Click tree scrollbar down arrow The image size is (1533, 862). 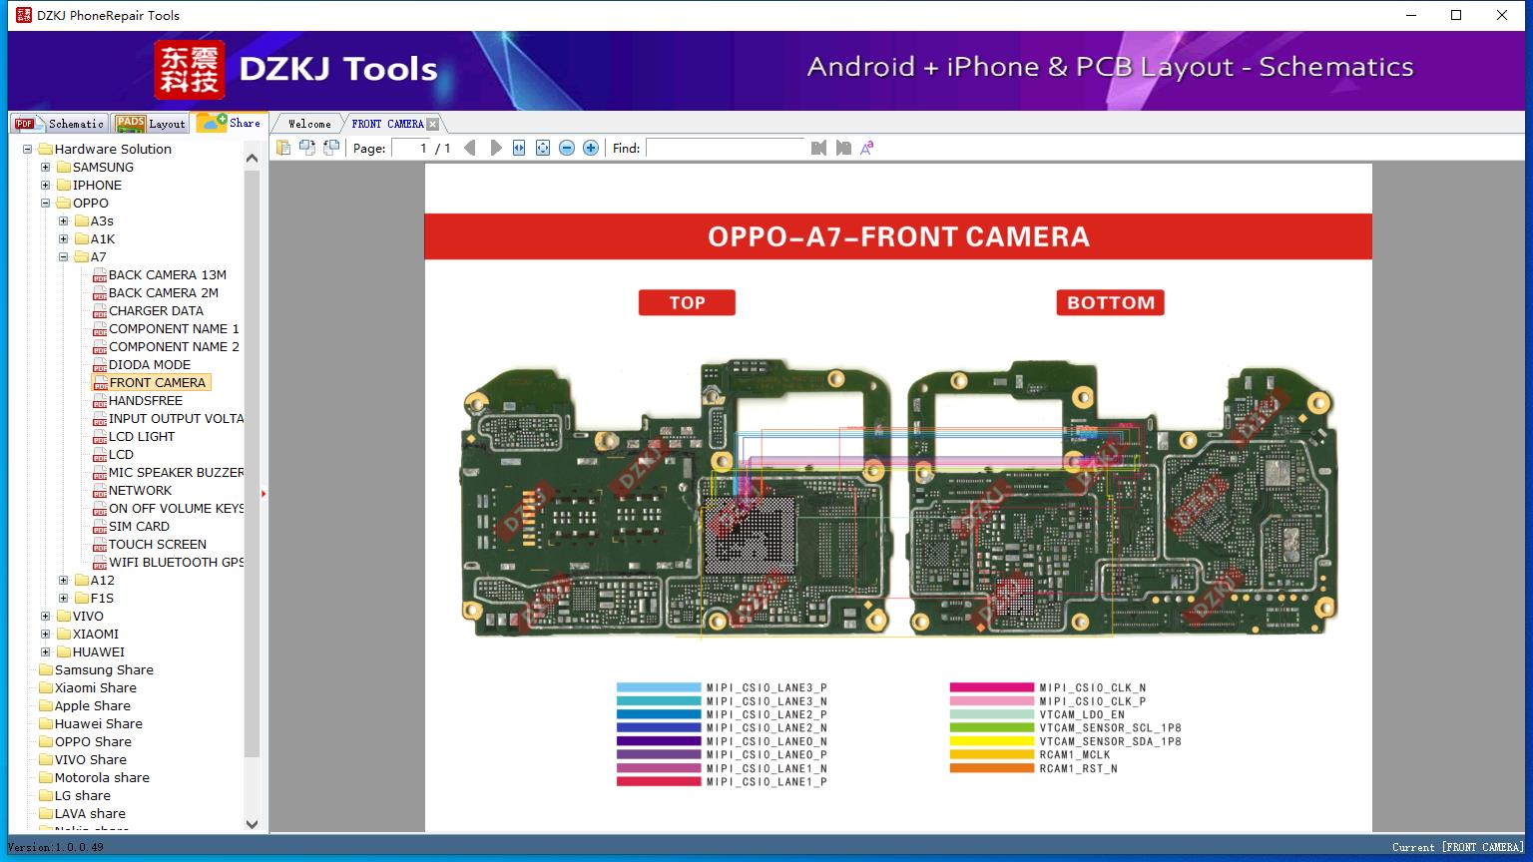(252, 824)
